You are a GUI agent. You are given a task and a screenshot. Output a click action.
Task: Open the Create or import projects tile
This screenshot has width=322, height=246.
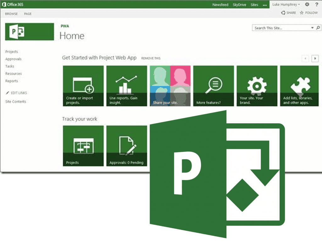[83, 86]
